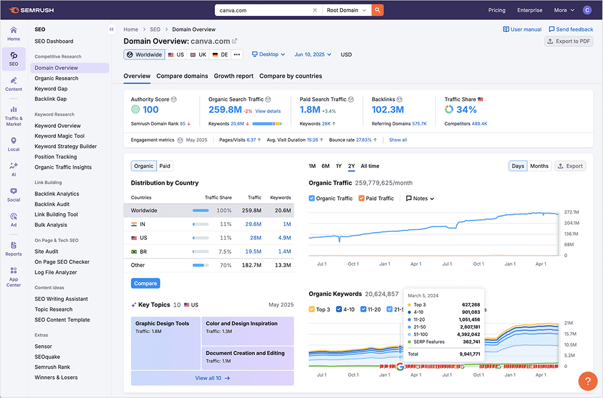This screenshot has height=398, width=603.
Task: Open the Ad sidebar section
Action: [14, 220]
